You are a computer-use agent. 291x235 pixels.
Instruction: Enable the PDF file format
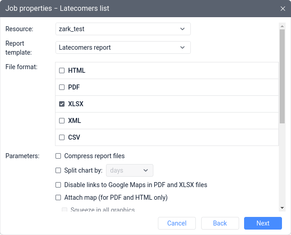tap(62, 87)
